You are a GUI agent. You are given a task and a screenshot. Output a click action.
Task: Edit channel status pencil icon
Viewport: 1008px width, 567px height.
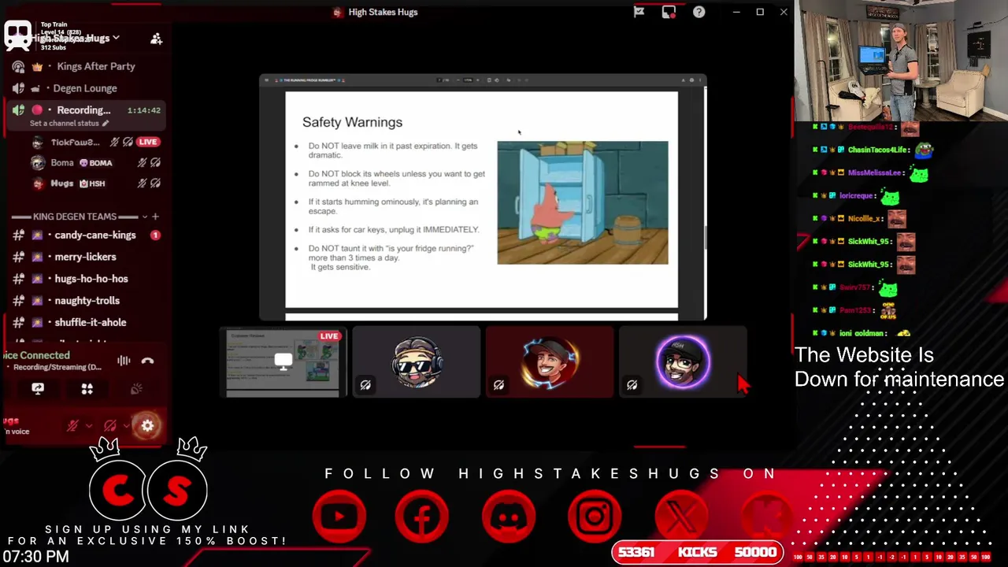coord(106,124)
